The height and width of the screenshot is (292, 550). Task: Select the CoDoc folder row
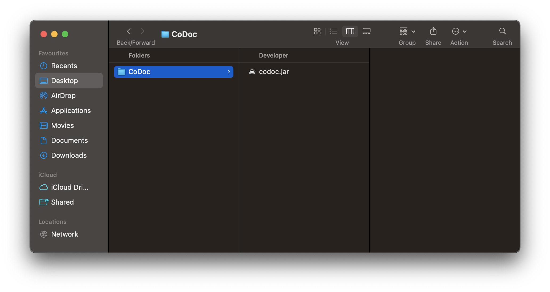(x=174, y=72)
